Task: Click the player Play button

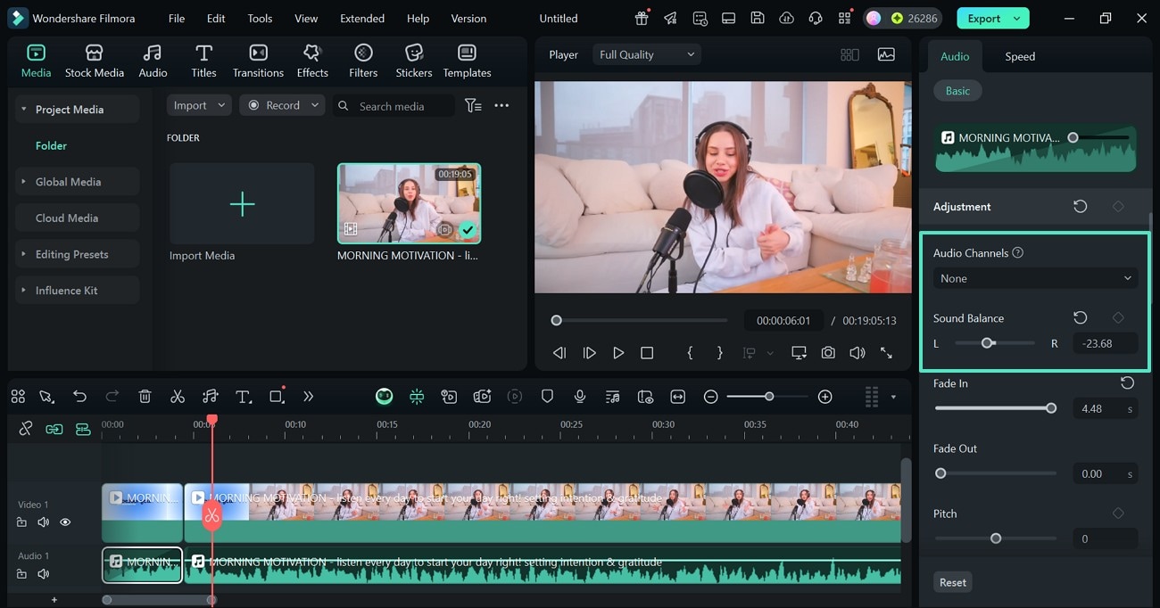Action: pyautogui.click(x=618, y=353)
